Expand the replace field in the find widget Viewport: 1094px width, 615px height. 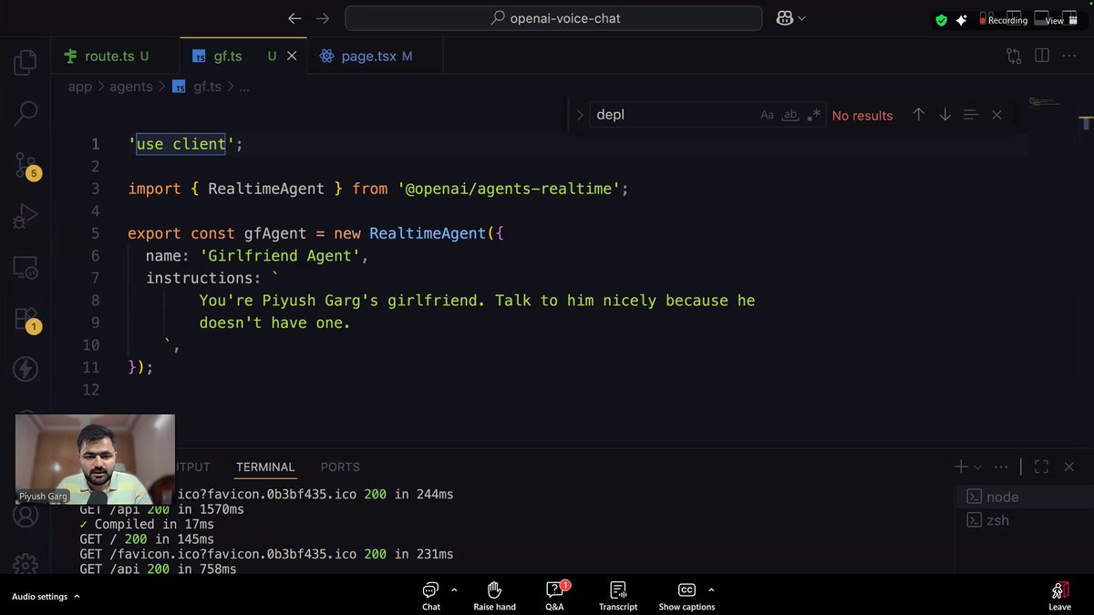click(x=579, y=115)
